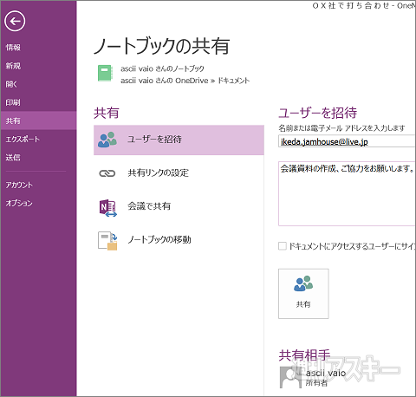Viewport: 416px width, 397px height.
Task: Click the chain link icon
Action: point(107,173)
